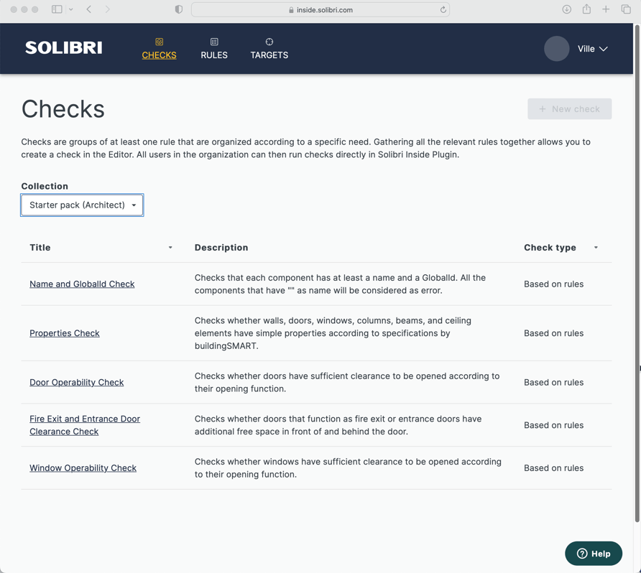The image size is (641, 573).
Task: Click the Check type header text
Action: click(550, 248)
